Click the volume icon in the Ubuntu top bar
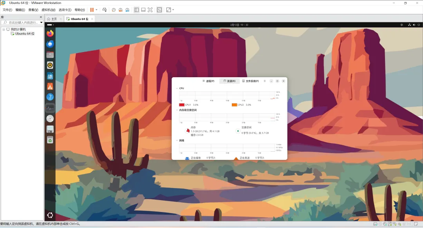Viewport: 423px width, 228px height. [414, 25]
